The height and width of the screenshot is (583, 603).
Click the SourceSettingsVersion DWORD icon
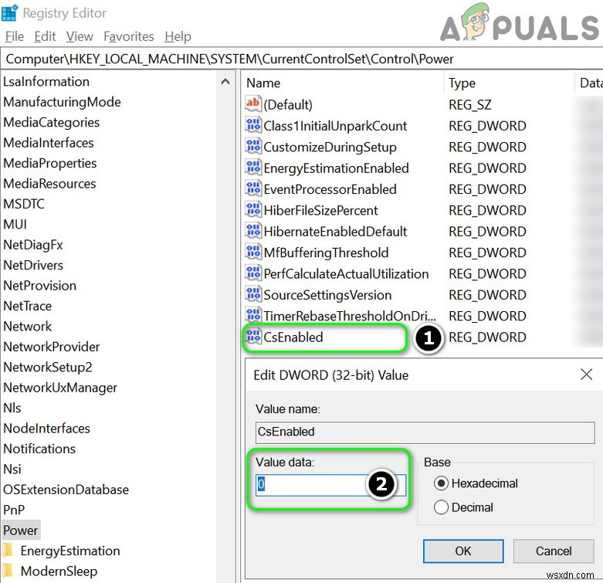[253, 294]
